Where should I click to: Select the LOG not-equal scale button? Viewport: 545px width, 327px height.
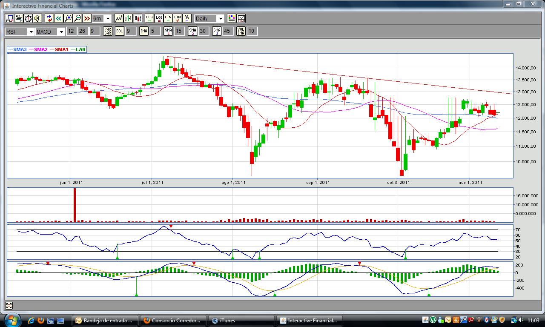tap(159, 18)
